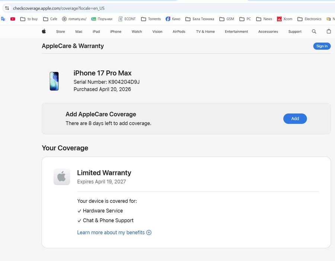Viewport: 335px width, 261px height.
Task: Open the News bookmarks folder
Action: pos(264,19)
